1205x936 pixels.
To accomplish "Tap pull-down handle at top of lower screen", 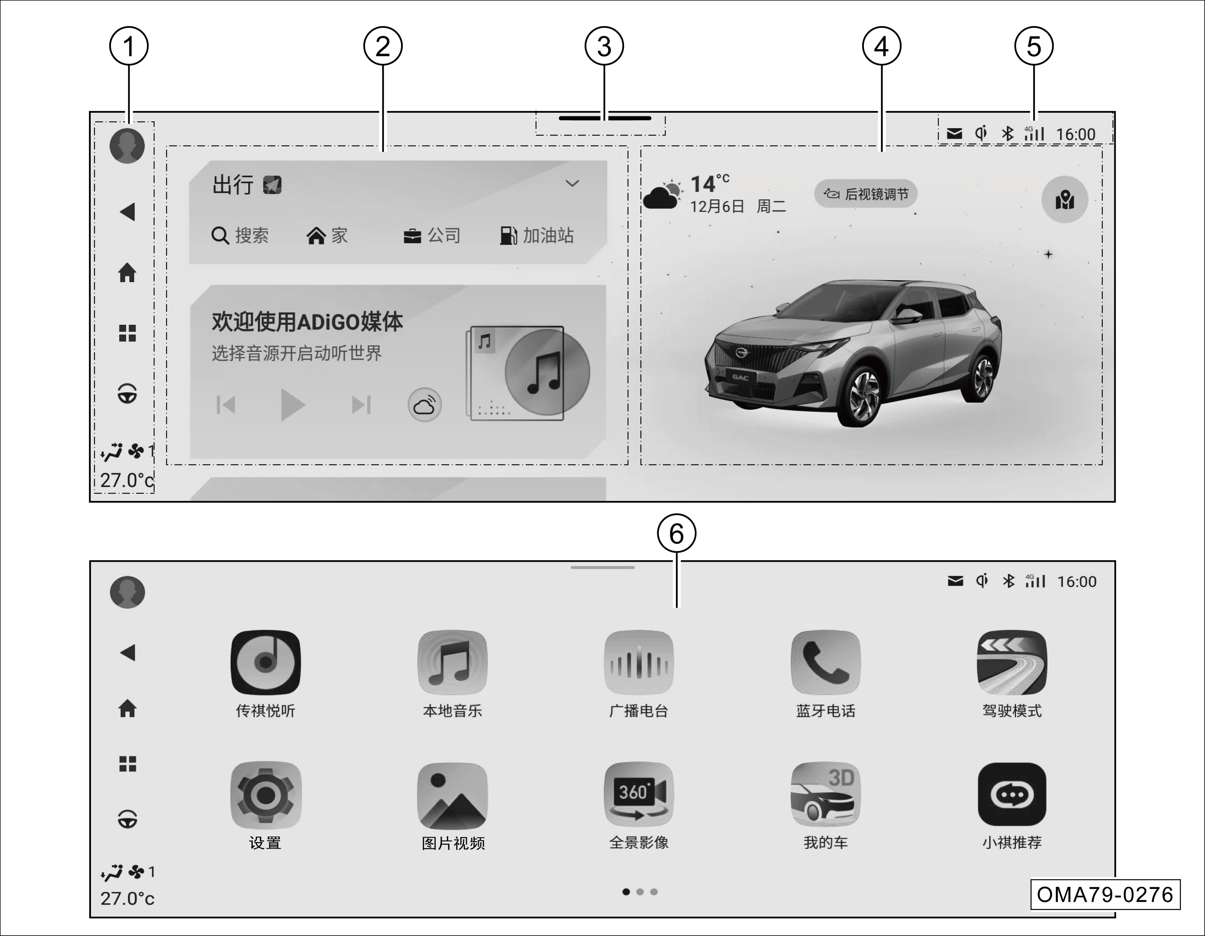I will click(x=603, y=568).
